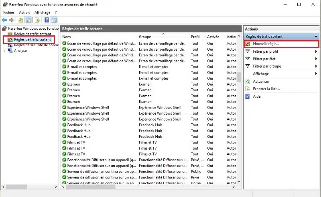
Task: Open the Filtrer par profil submenu arrow
Action: point(316,51)
